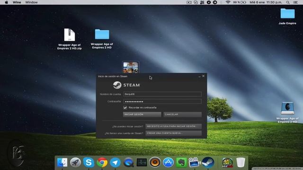The height and width of the screenshot is (170, 303).
Task: Open QuickTime Player in dock
Action: tap(128, 162)
